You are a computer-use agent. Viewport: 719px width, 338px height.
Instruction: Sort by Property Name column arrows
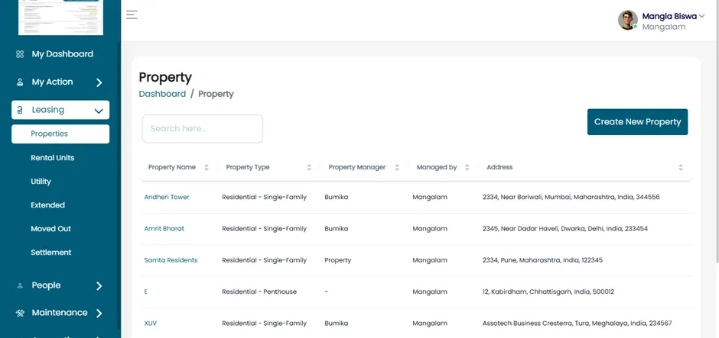tap(207, 167)
